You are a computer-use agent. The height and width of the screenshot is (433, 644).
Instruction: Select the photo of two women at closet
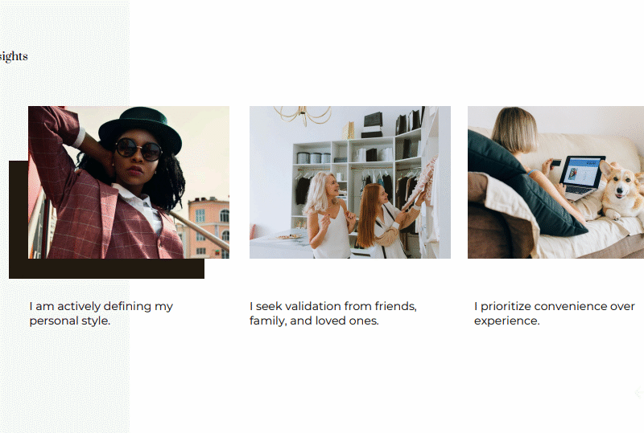350,182
